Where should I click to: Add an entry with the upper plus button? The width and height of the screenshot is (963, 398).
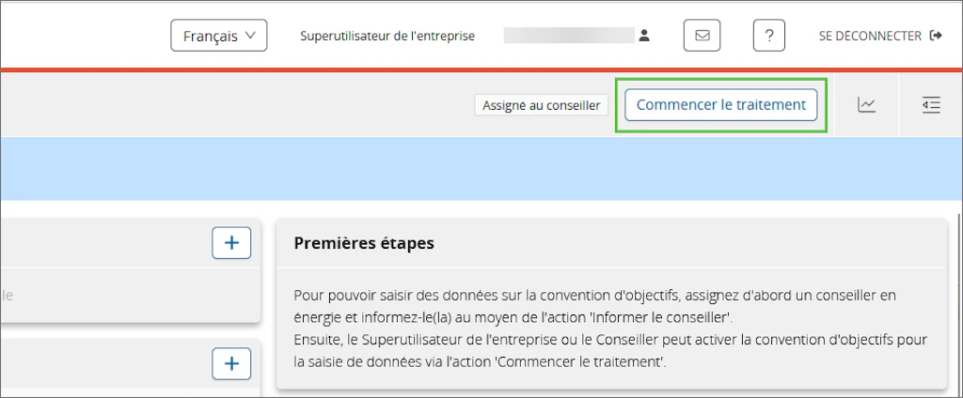pyautogui.click(x=231, y=243)
